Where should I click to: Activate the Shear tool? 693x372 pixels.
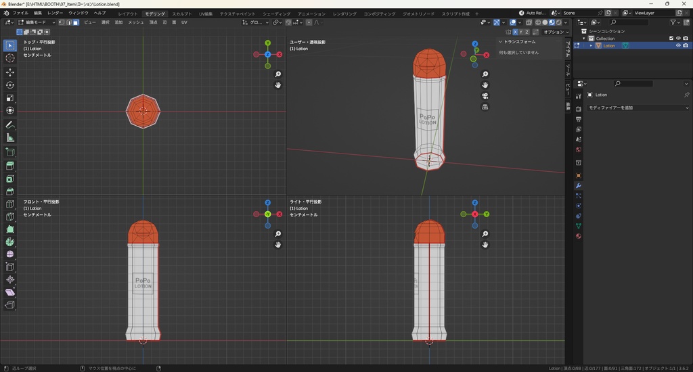10,292
